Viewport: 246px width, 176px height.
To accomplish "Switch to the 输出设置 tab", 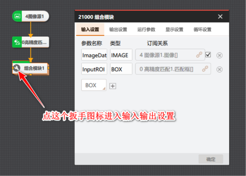I will pyautogui.click(x=118, y=29).
